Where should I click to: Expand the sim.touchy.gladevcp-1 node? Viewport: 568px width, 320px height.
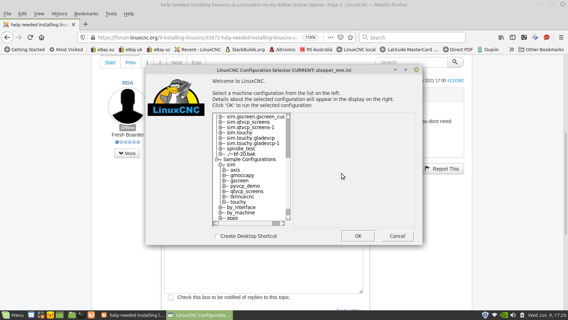(x=220, y=144)
